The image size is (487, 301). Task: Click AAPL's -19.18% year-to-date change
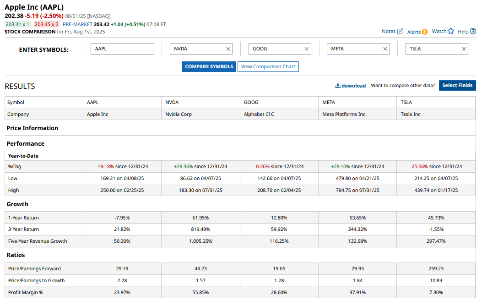[105, 166]
